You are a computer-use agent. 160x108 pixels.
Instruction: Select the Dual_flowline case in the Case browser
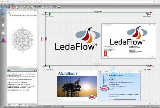[x=24, y=16]
